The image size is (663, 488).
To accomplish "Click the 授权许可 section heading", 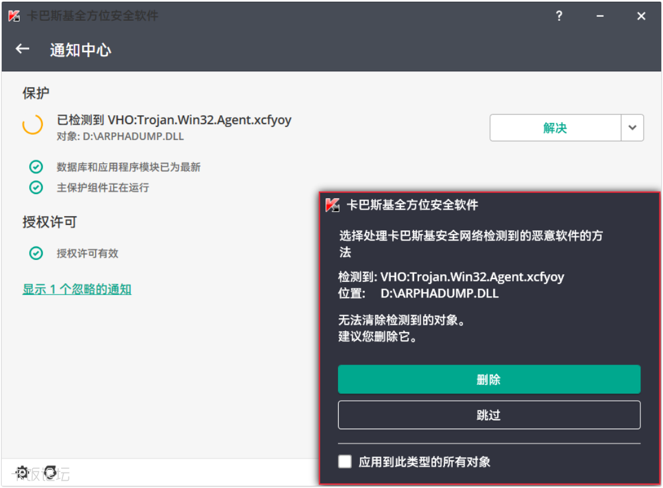I will (49, 222).
